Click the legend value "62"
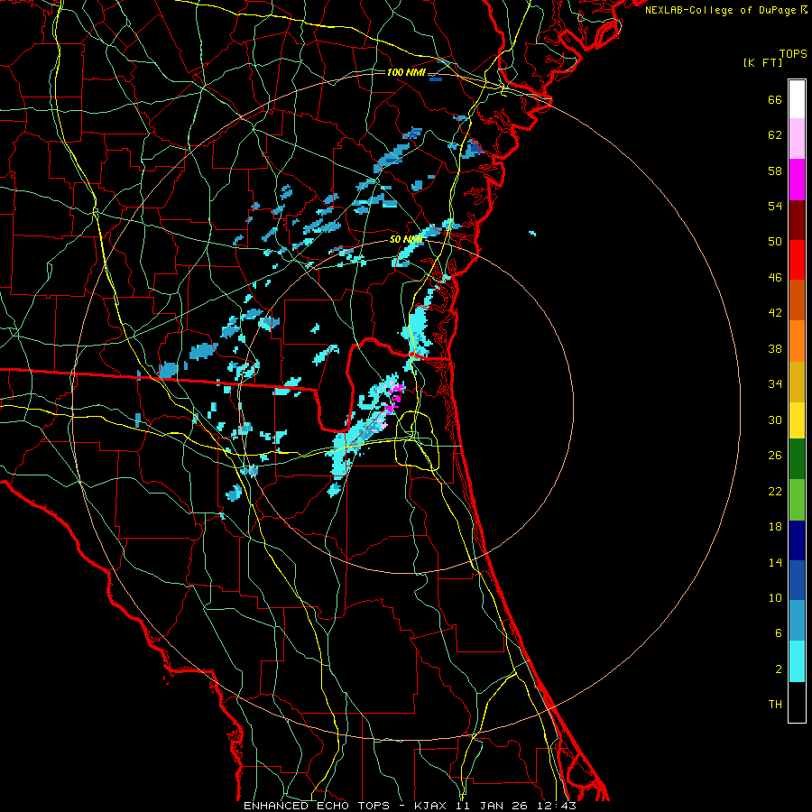 tap(775, 135)
